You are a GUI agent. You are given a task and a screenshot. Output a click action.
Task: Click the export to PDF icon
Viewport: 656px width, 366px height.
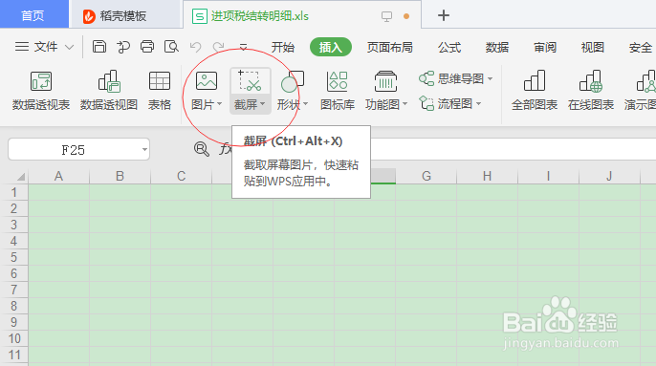click(123, 47)
